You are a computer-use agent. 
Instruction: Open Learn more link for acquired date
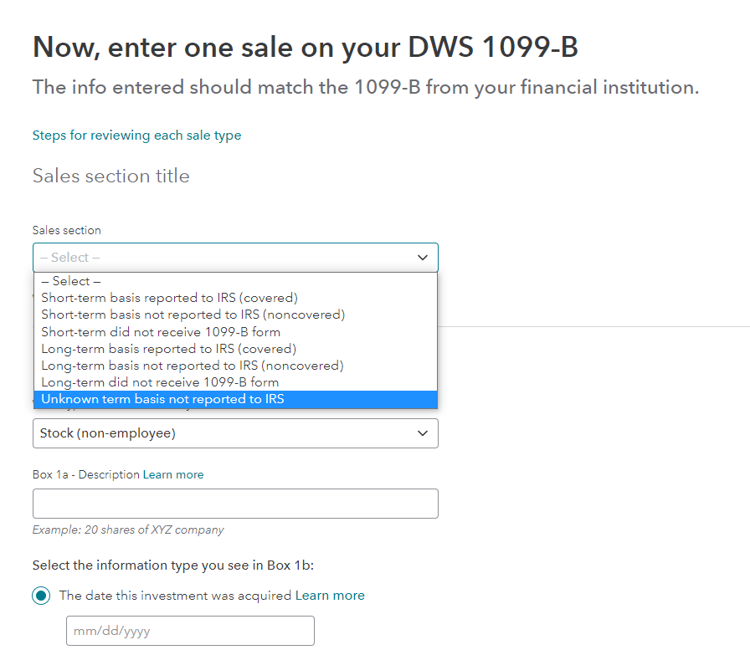[x=330, y=596]
